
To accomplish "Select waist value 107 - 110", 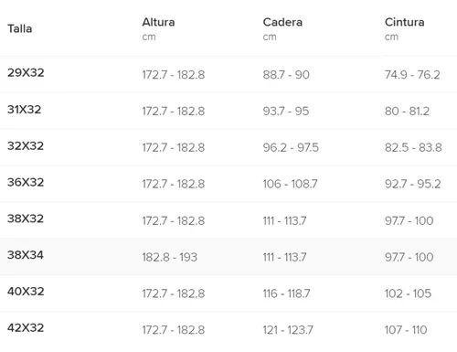I will pos(406,330).
